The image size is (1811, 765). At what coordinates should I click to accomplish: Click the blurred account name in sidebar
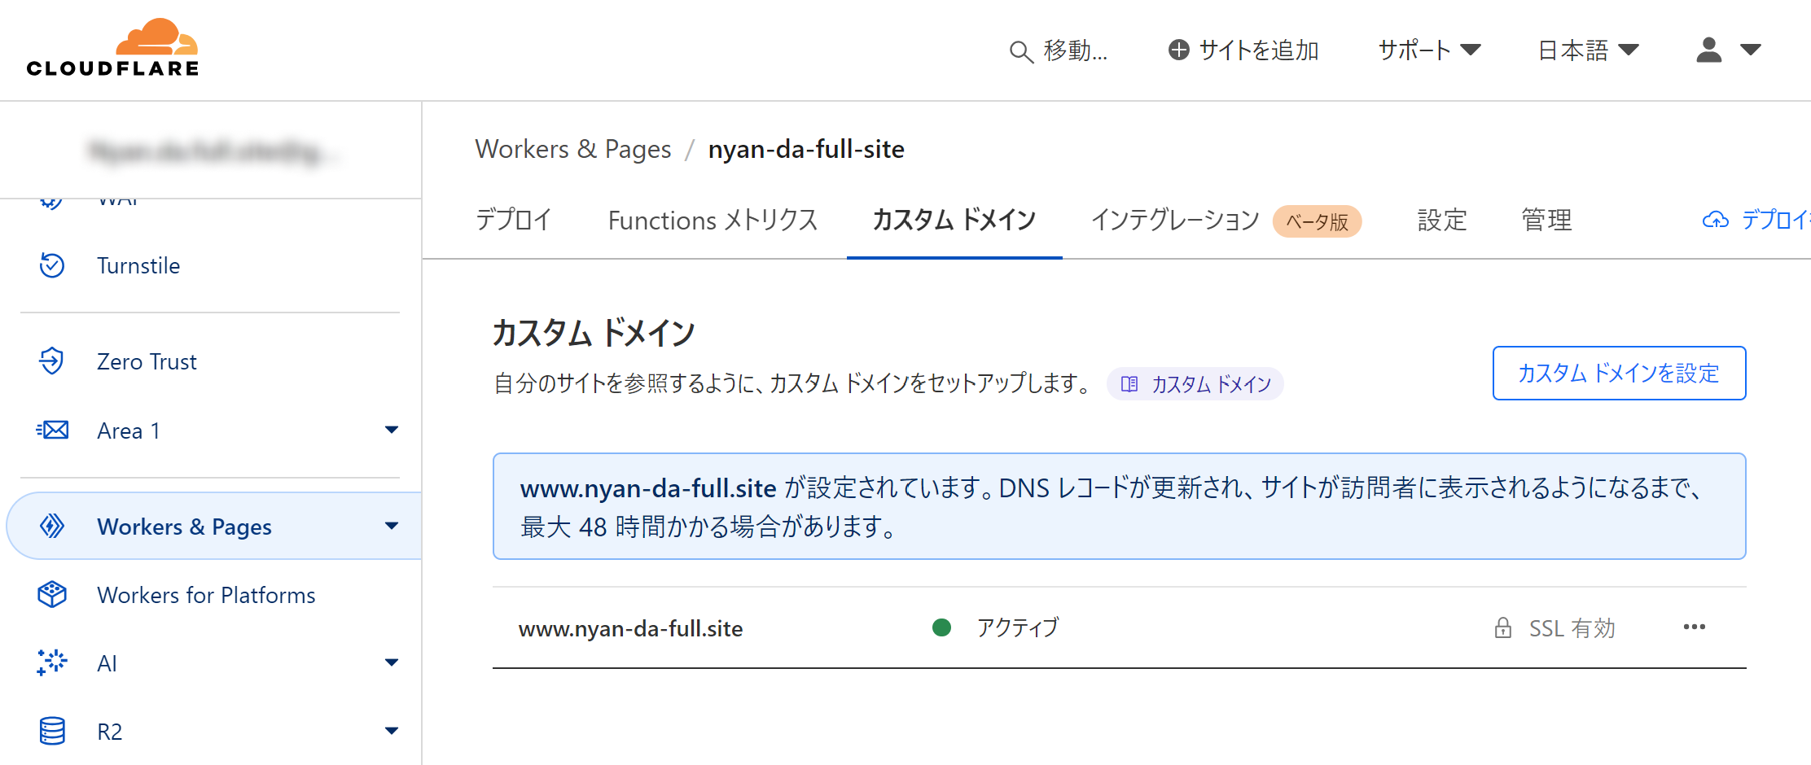coord(212,151)
